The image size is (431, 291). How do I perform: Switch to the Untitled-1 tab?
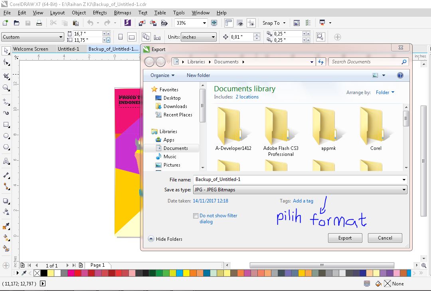[67, 49]
